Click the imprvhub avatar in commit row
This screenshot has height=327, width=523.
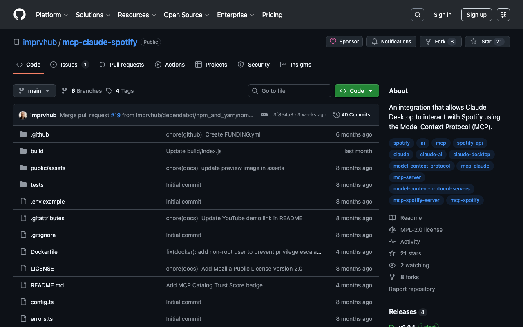pyautogui.click(x=23, y=115)
